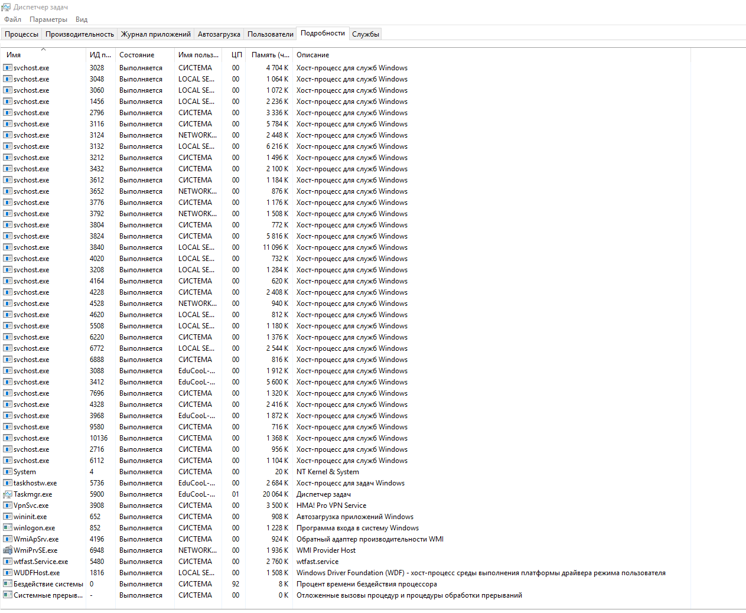Click the Taskmgr.exe process icon
Screen dimensions: 746x613
8,494
